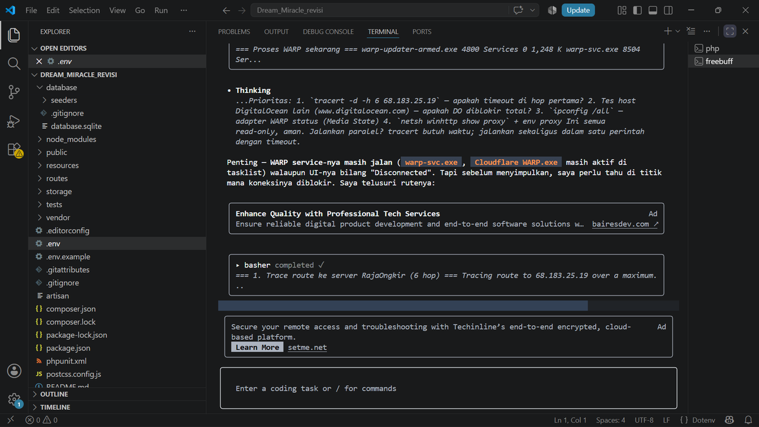Viewport: 759px width, 427px height.
Task: Open the Selection menu
Action: click(x=84, y=10)
